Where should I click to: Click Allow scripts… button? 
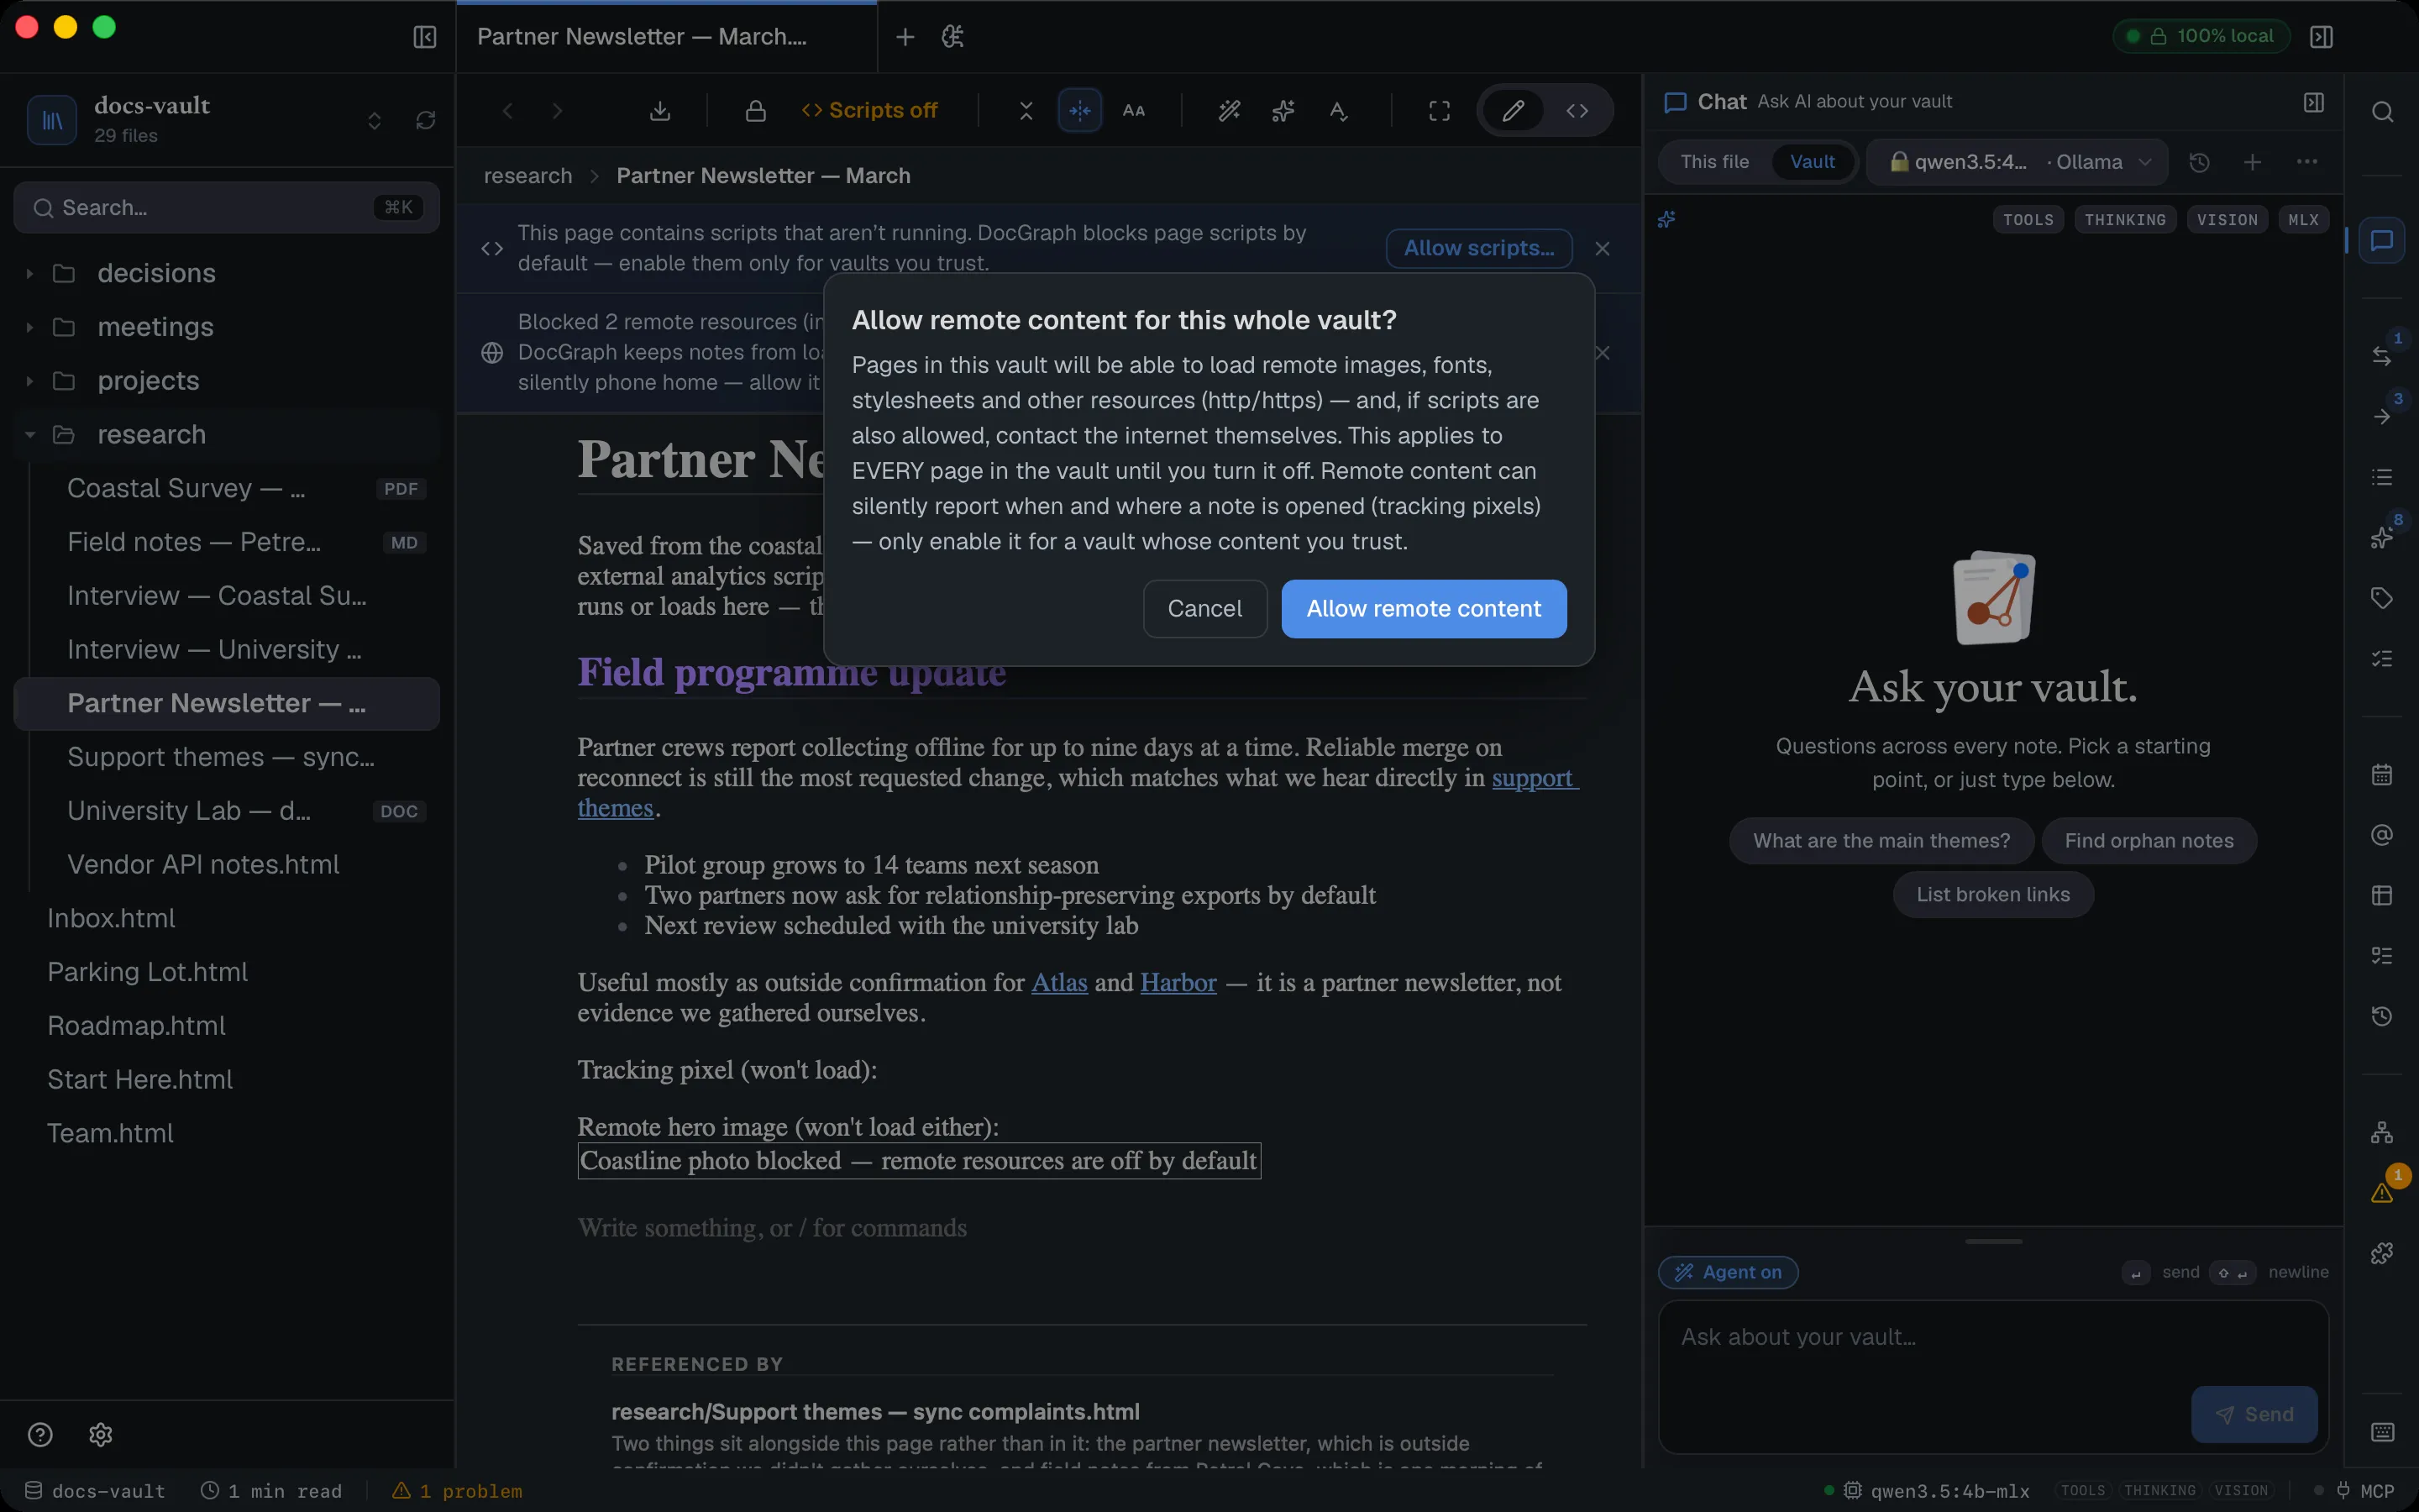[x=1478, y=248]
